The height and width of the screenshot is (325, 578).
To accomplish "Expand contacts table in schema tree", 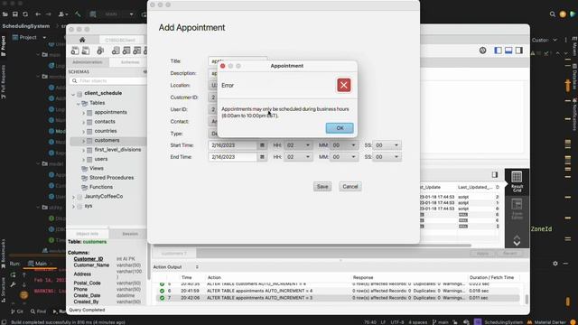I will (x=84, y=122).
